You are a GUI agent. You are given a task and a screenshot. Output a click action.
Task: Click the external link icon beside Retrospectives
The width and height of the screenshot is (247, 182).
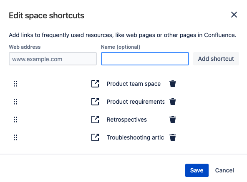[95, 120]
